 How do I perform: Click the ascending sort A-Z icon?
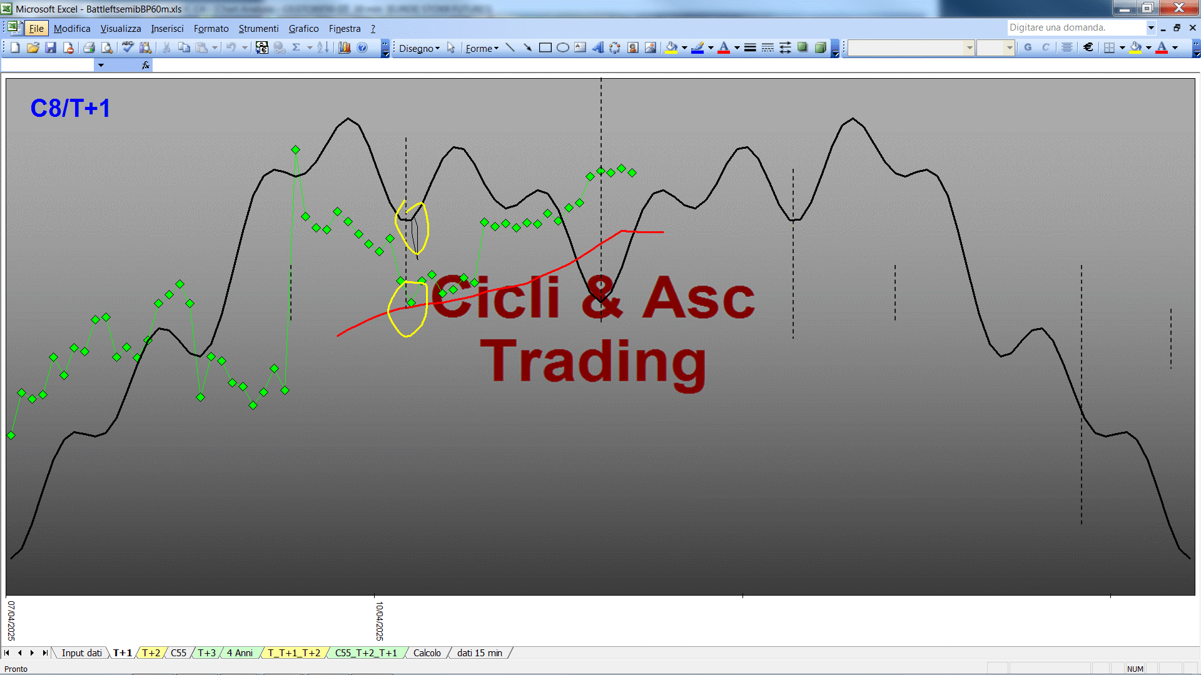tap(323, 47)
